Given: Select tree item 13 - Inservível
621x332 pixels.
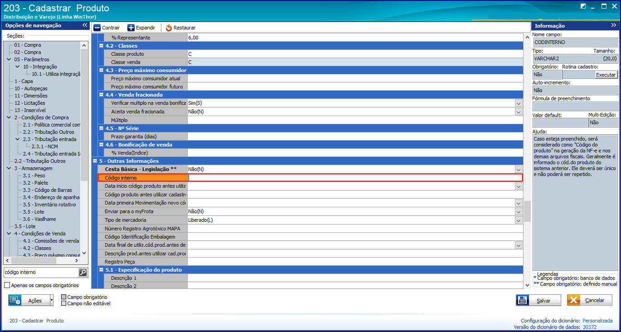Looking at the screenshot, I should (x=29, y=110).
